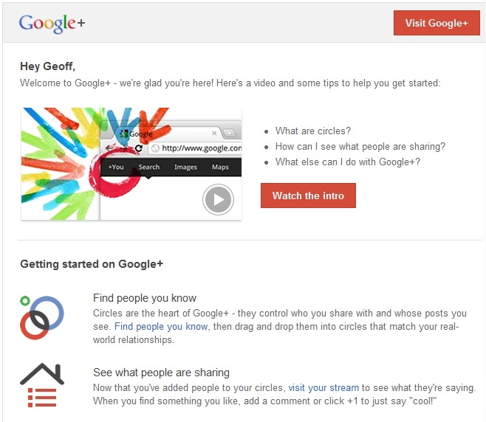The image size is (486, 422).
Task: Open the blue 'Find people you know' inline link
Action: pos(162,326)
